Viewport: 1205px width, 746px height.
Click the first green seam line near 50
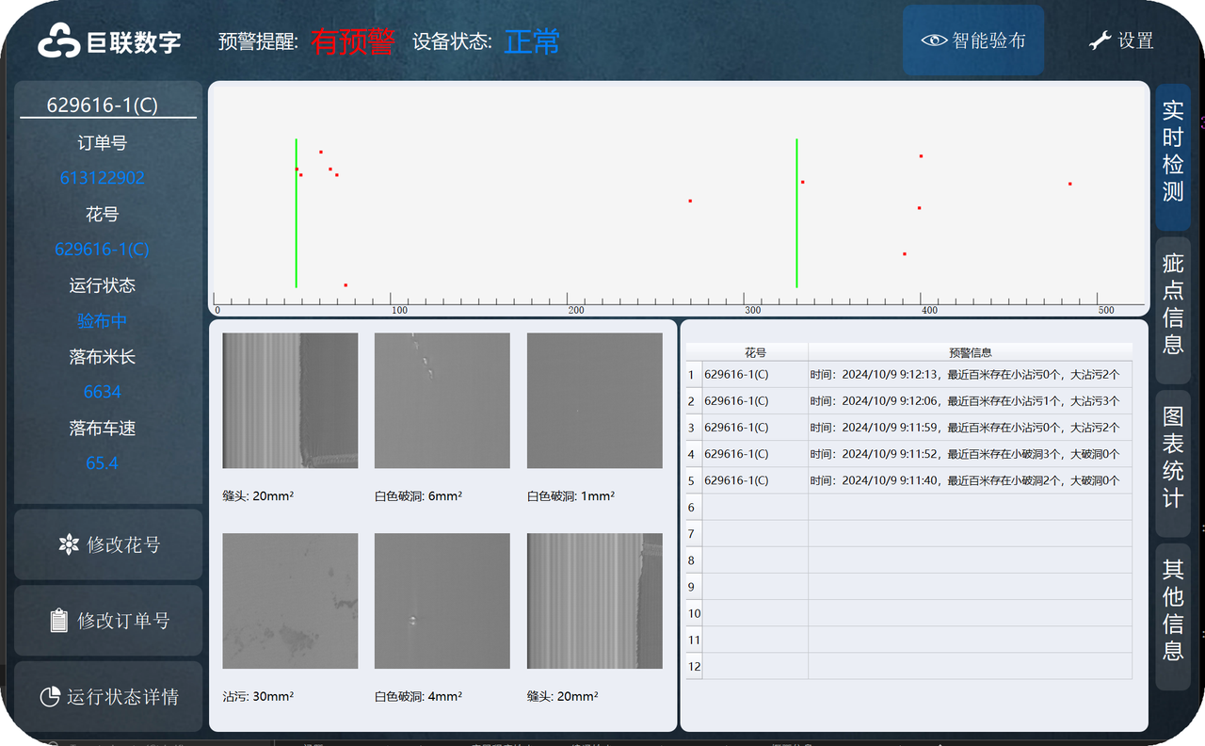pos(297,213)
